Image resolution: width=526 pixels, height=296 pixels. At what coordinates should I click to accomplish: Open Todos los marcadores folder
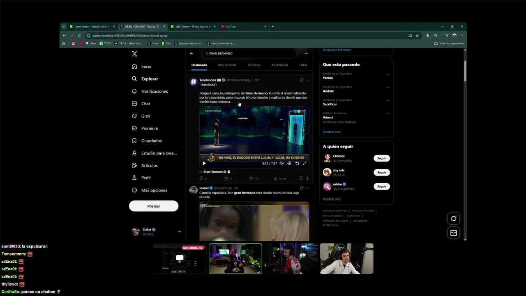click(x=449, y=44)
